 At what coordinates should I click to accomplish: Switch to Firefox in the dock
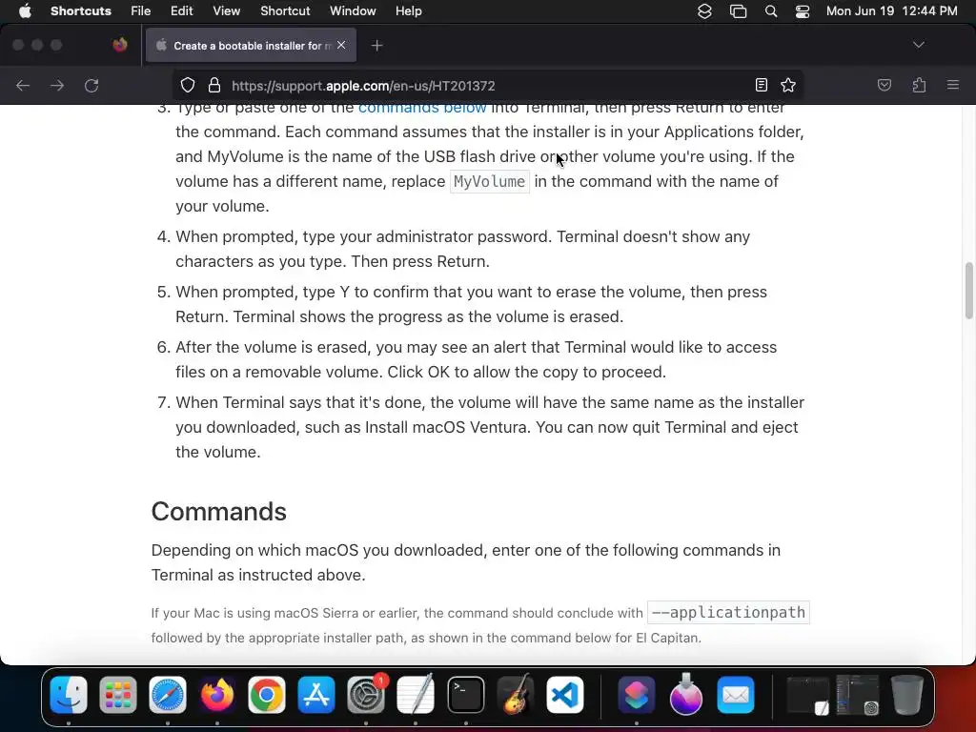pos(216,694)
